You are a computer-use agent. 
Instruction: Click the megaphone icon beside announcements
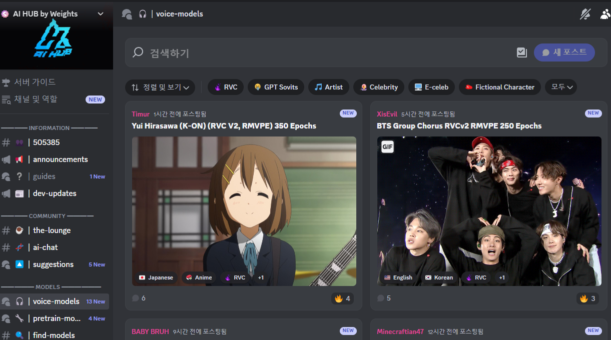(19, 159)
